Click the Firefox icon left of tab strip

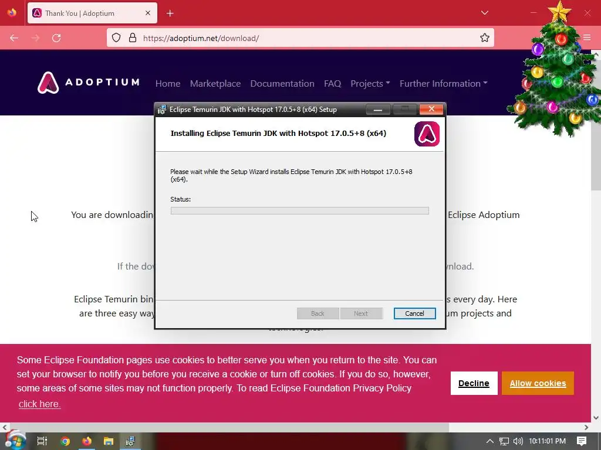(x=12, y=13)
